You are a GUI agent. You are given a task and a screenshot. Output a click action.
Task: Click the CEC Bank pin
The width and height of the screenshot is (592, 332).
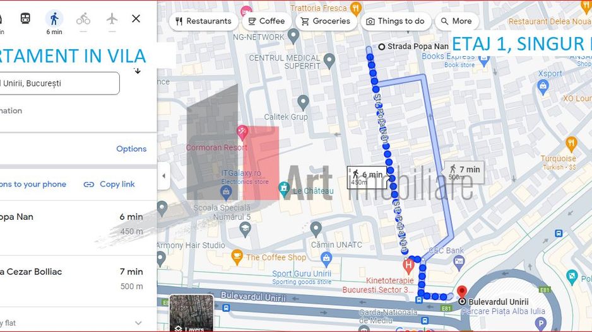[x=459, y=262]
